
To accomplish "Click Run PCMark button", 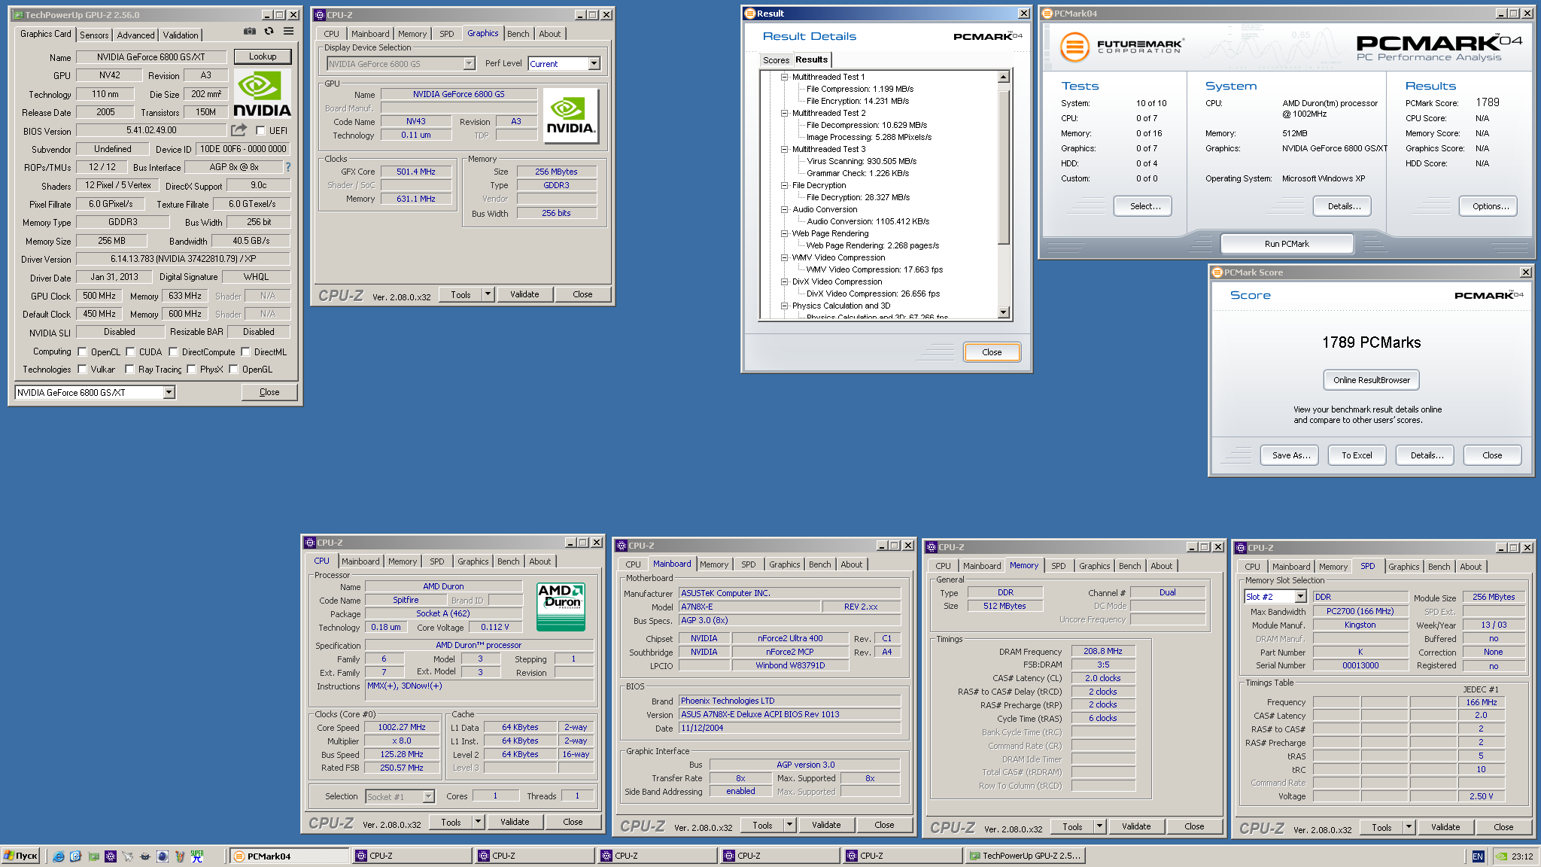I will coord(1287,244).
